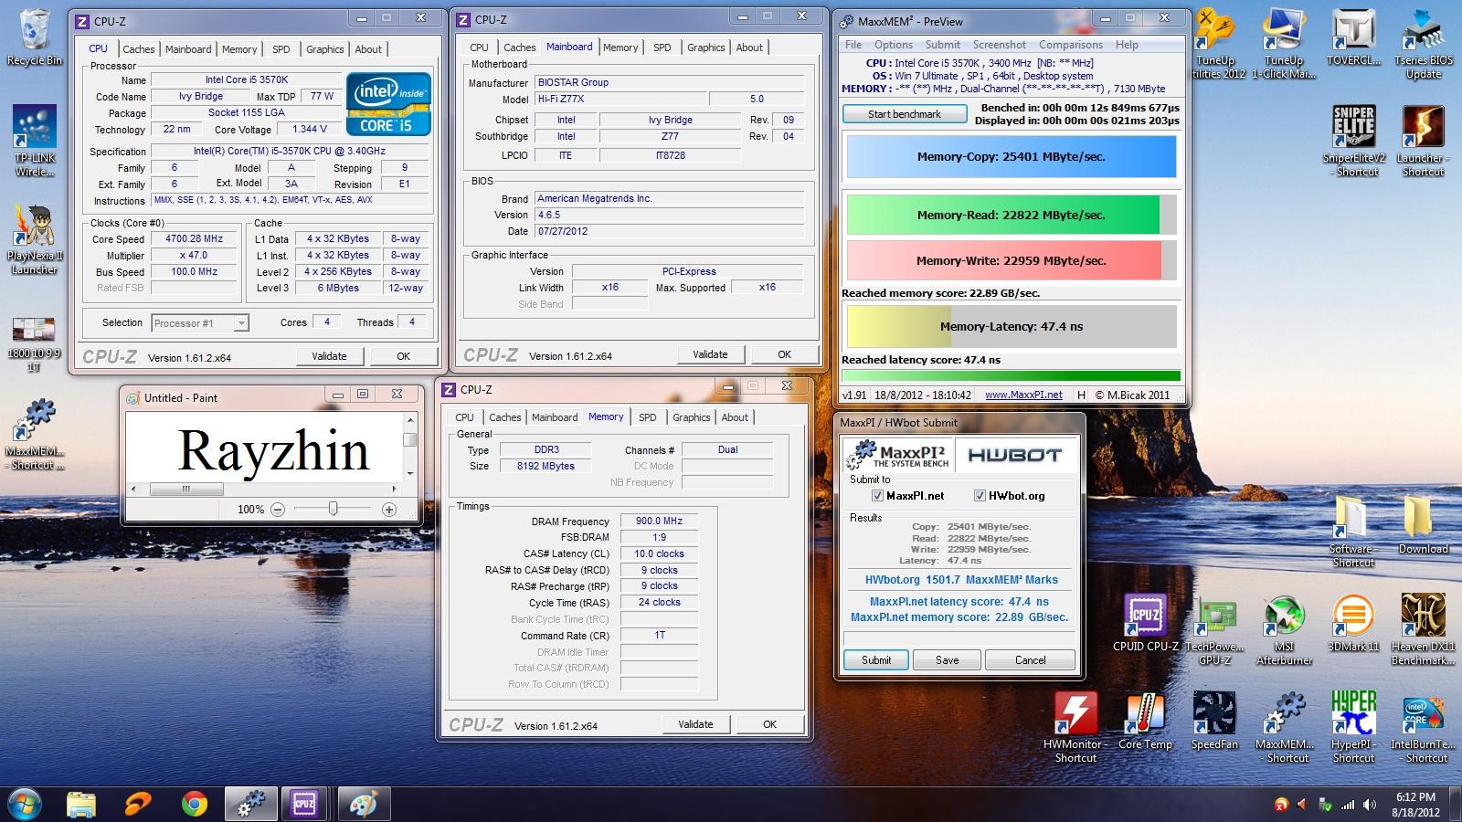This screenshot has width=1462, height=822.
Task: Click OK in Mainboard CPU-Z window
Action: pyautogui.click(x=784, y=354)
